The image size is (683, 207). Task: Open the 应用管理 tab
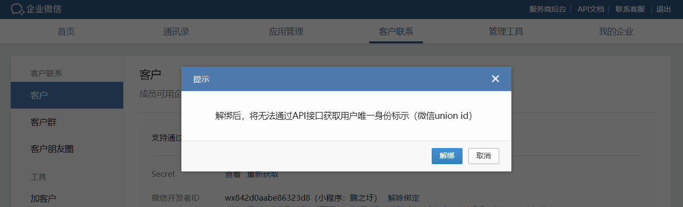pos(286,32)
